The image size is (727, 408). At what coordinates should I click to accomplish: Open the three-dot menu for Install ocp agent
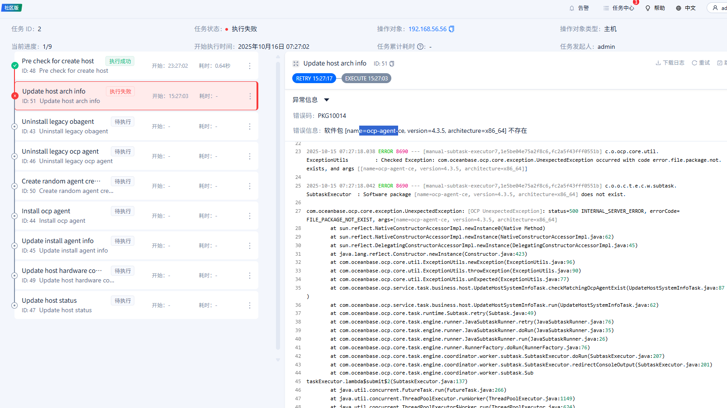pos(250,216)
